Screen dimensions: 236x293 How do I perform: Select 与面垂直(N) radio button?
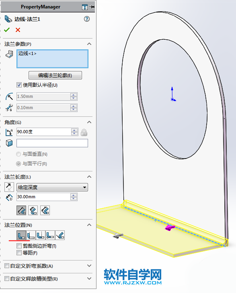18,154
